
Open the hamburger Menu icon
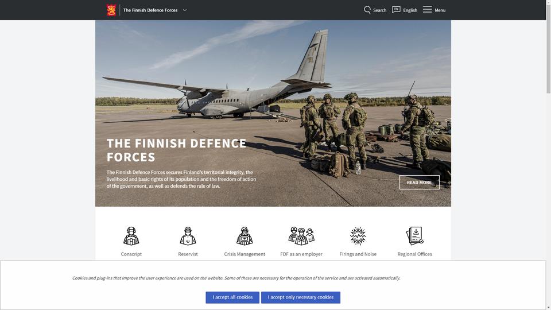[x=427, y=9]
